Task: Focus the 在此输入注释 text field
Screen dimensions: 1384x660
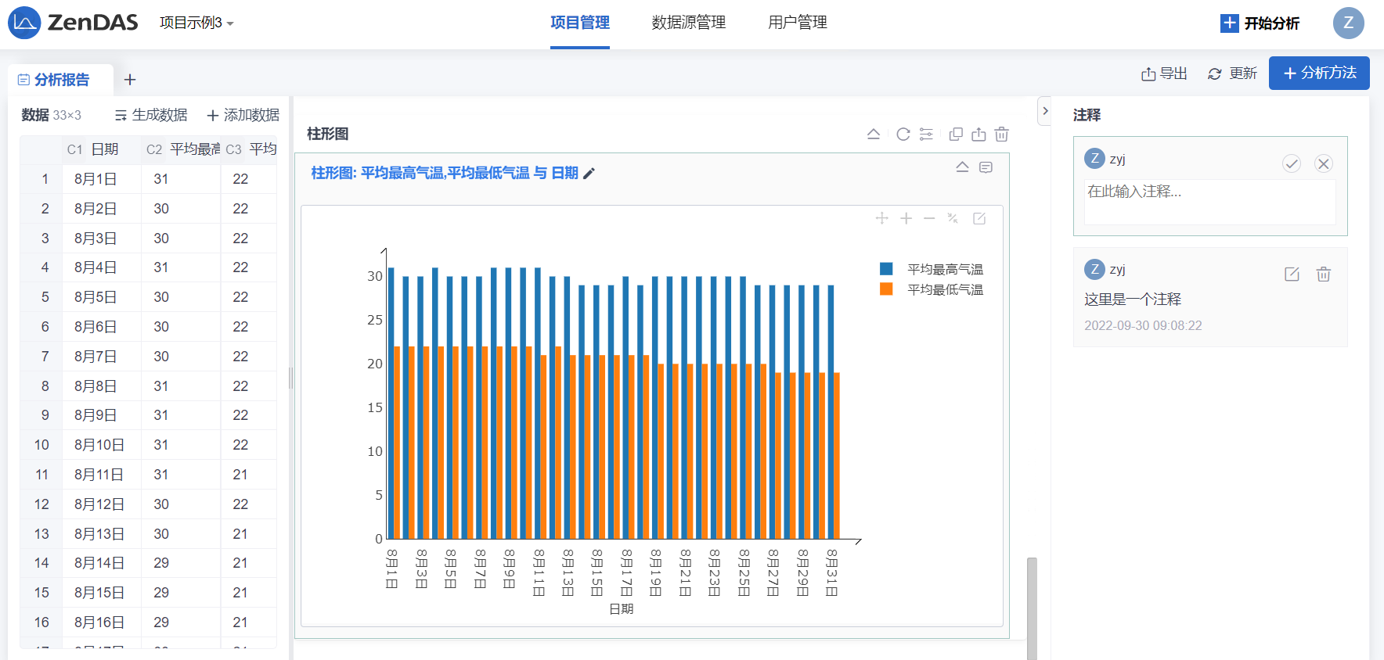Action: pos(1209,202)
